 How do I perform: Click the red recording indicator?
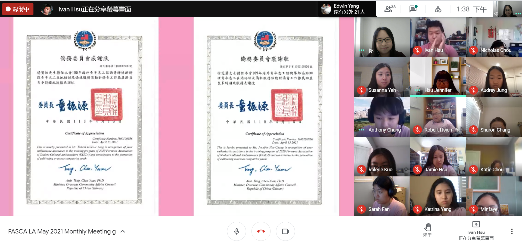pyautogui.click(x=18, y=9)
